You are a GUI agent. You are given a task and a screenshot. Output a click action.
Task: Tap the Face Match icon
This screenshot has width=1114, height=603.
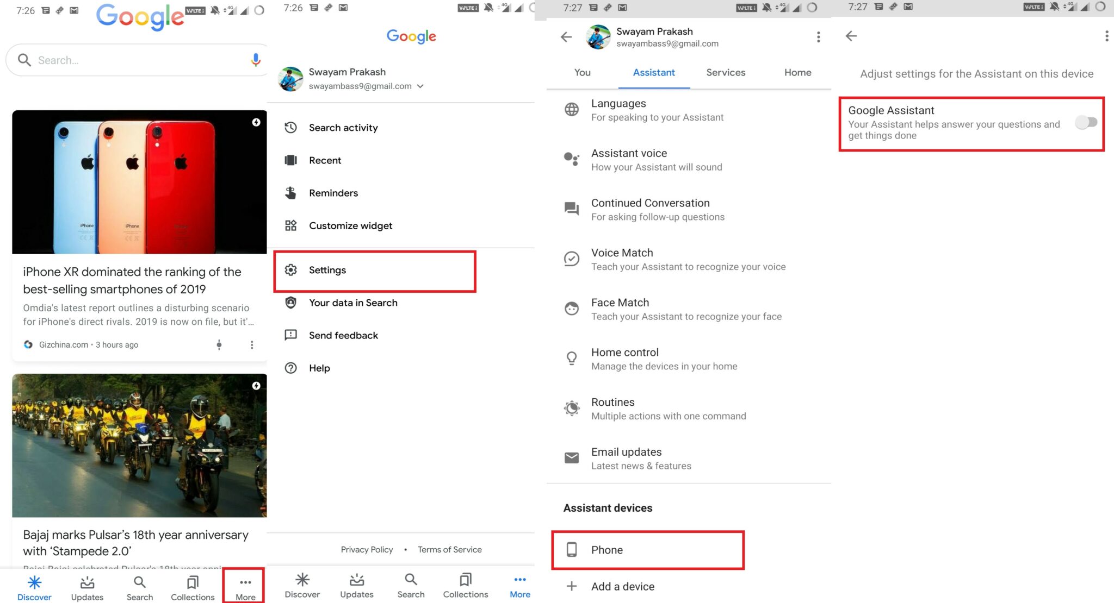tap(571, 307)
